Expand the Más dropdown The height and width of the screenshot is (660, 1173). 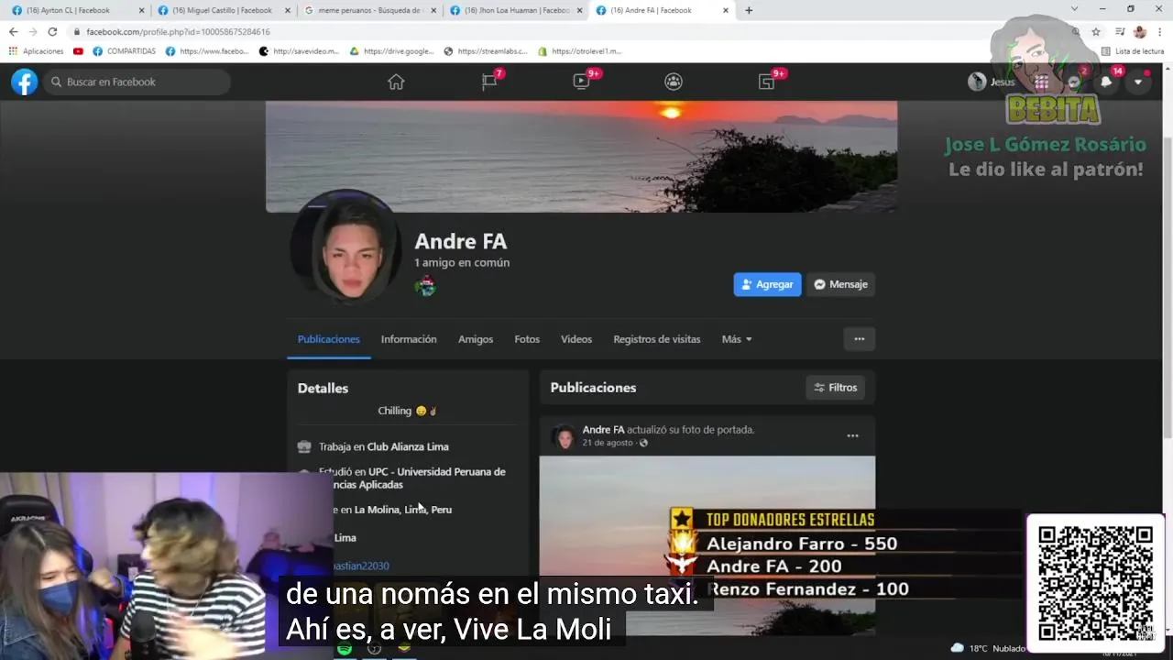click(737, 339)
